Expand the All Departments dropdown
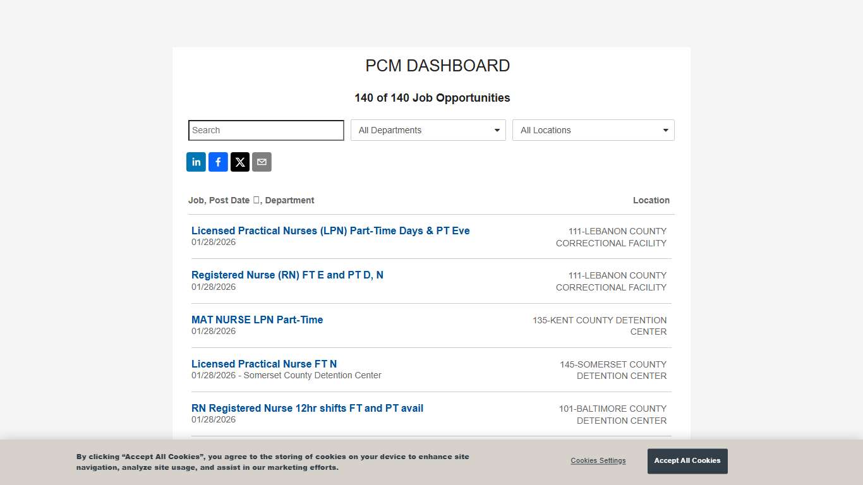Image resolution: width=863 pixels, height=485 pixels. point(428,130)
